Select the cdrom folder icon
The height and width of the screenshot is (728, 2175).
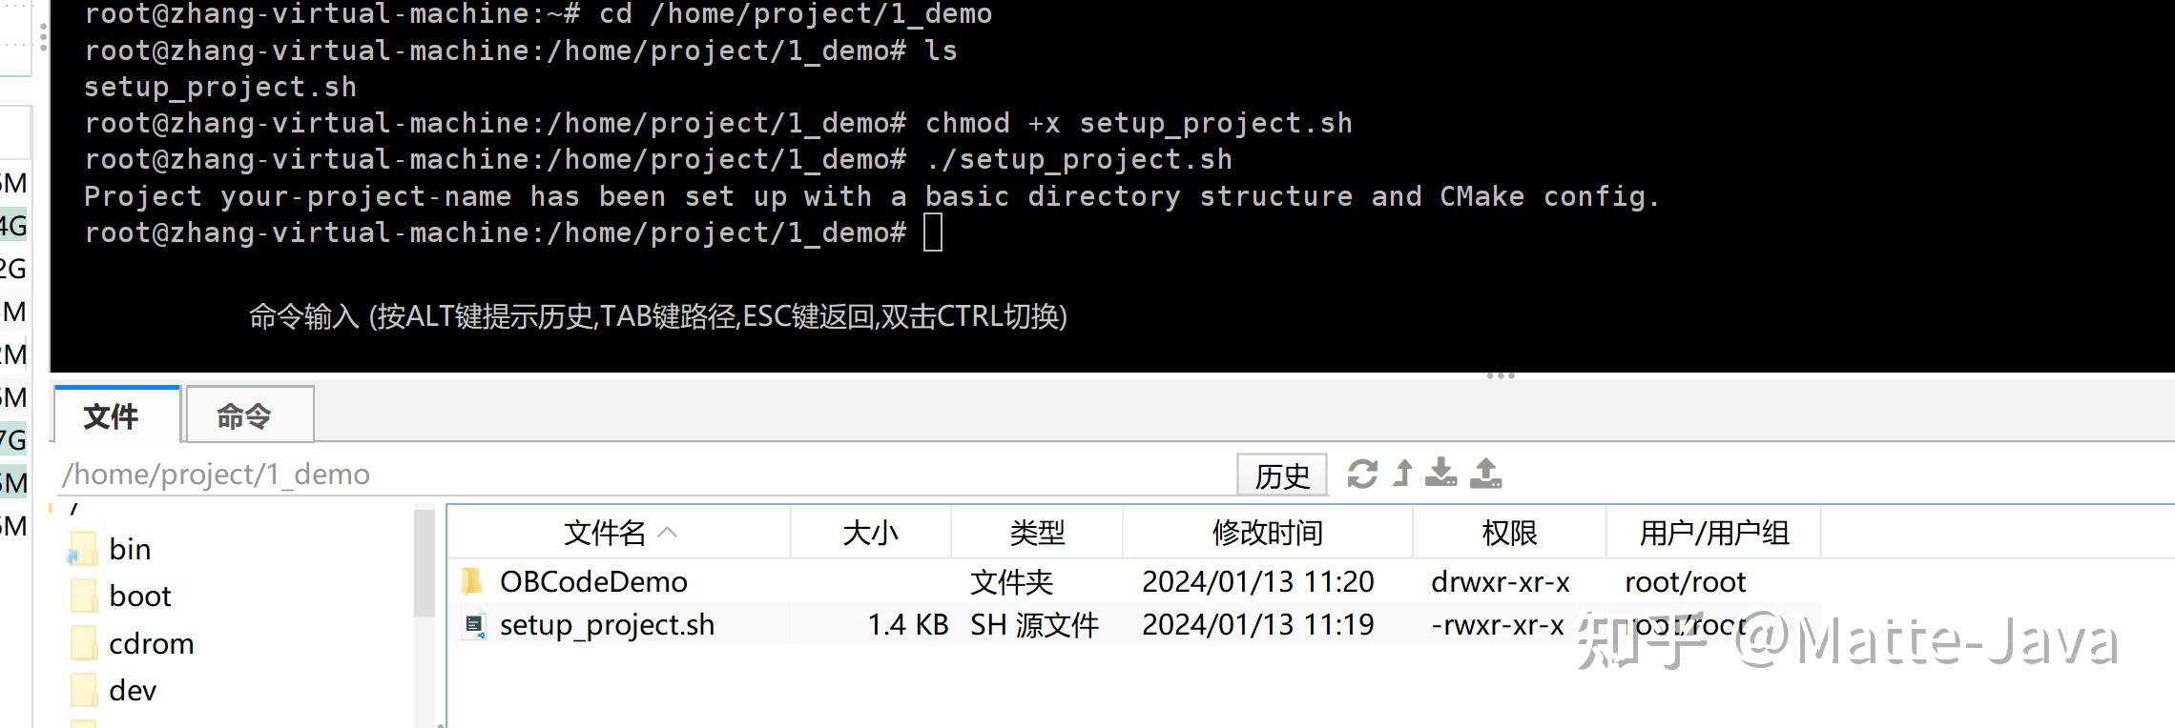[83, 642]
